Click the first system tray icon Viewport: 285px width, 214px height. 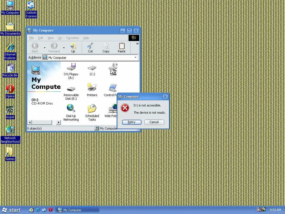point(259,210)
